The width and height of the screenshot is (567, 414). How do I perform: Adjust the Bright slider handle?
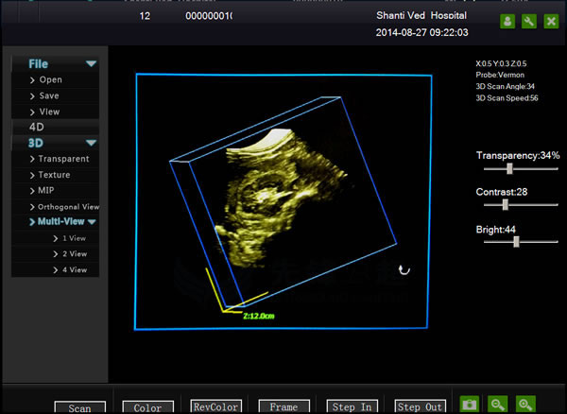pyautogui.click(x=516, y=242)
